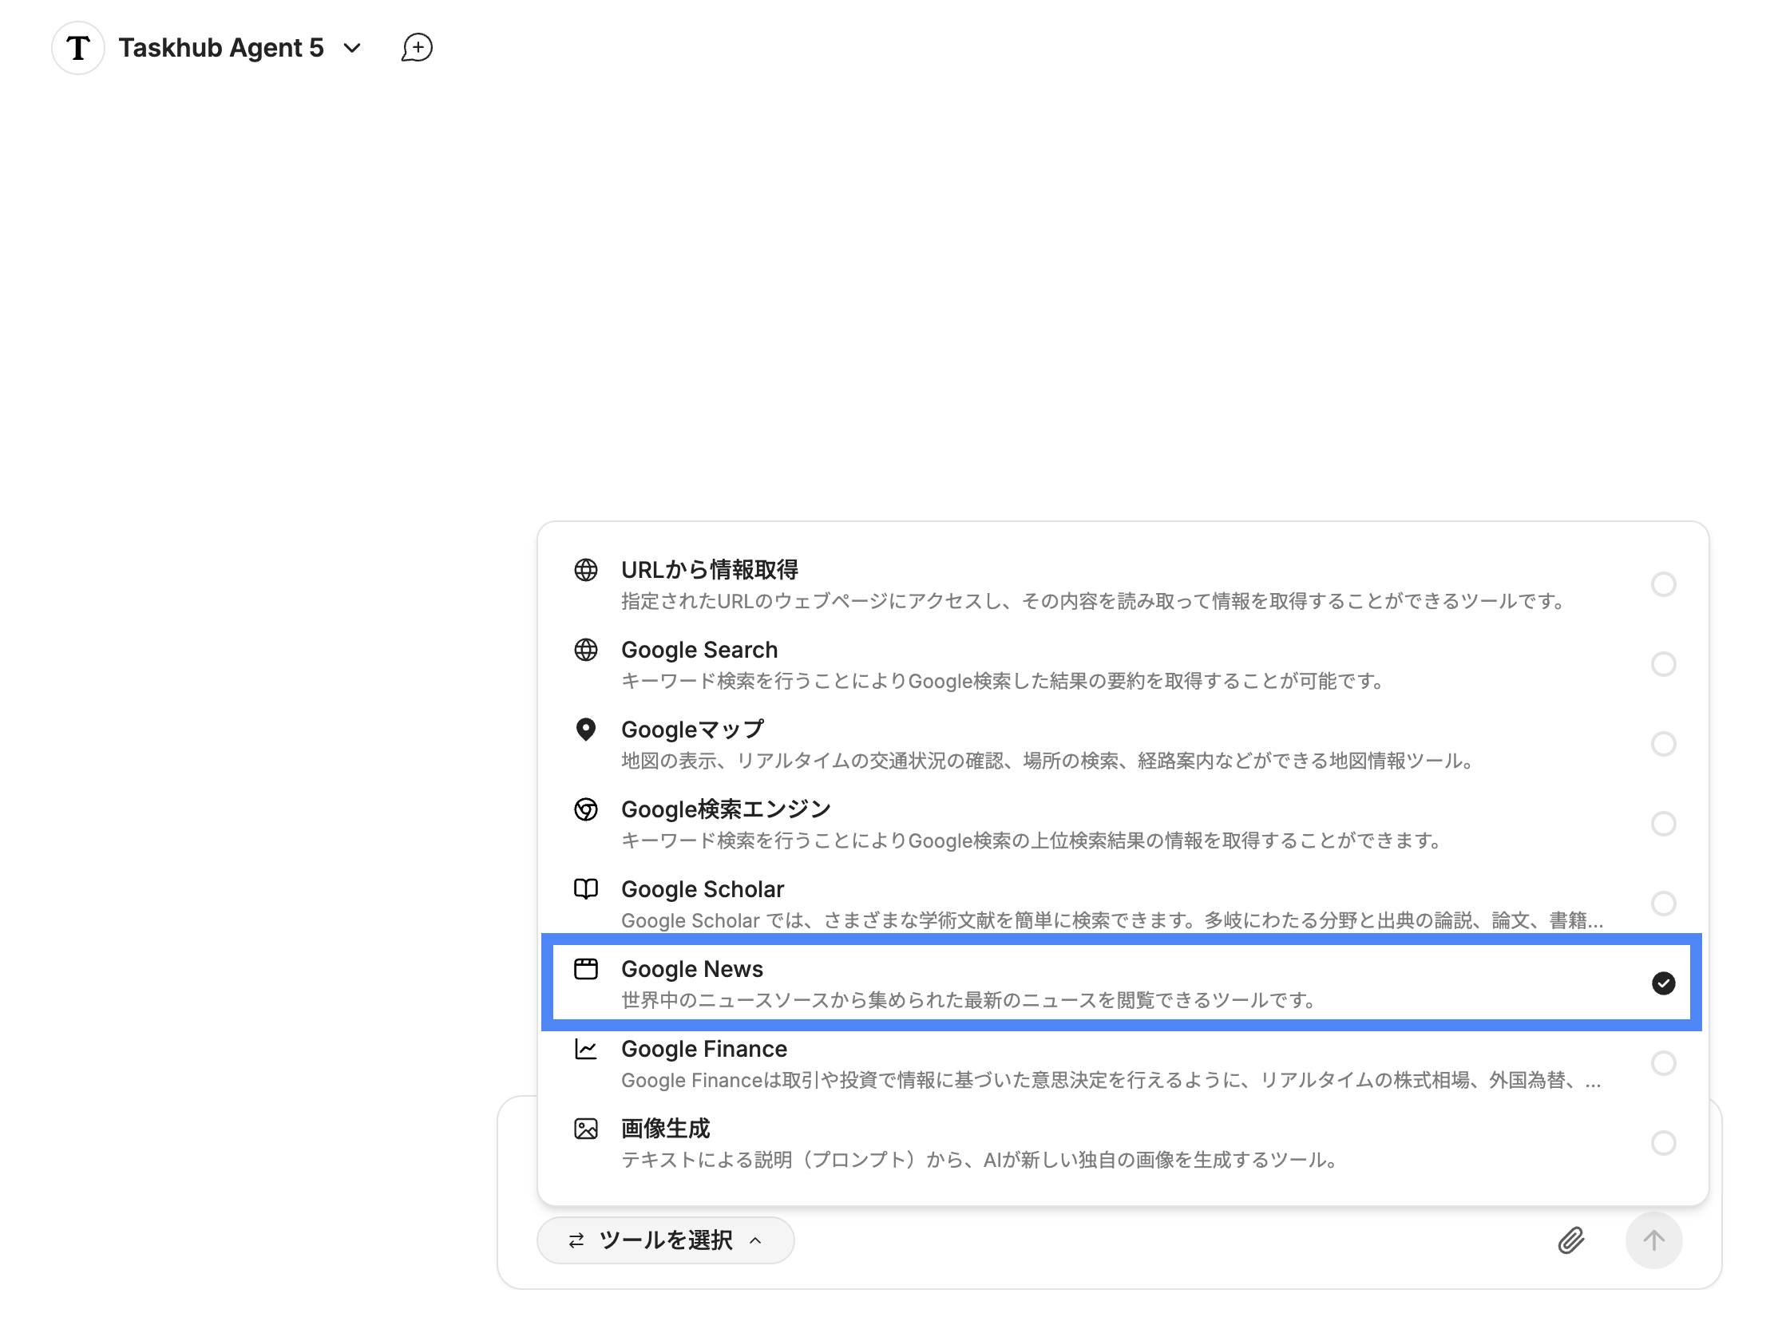Click the Google検索エンジン title text

726,809
